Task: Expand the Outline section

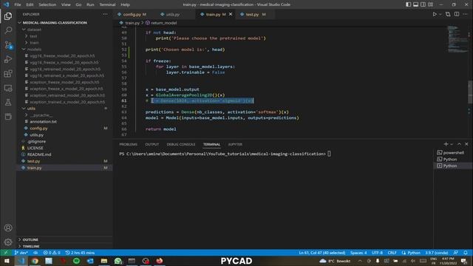Action: 30,239
